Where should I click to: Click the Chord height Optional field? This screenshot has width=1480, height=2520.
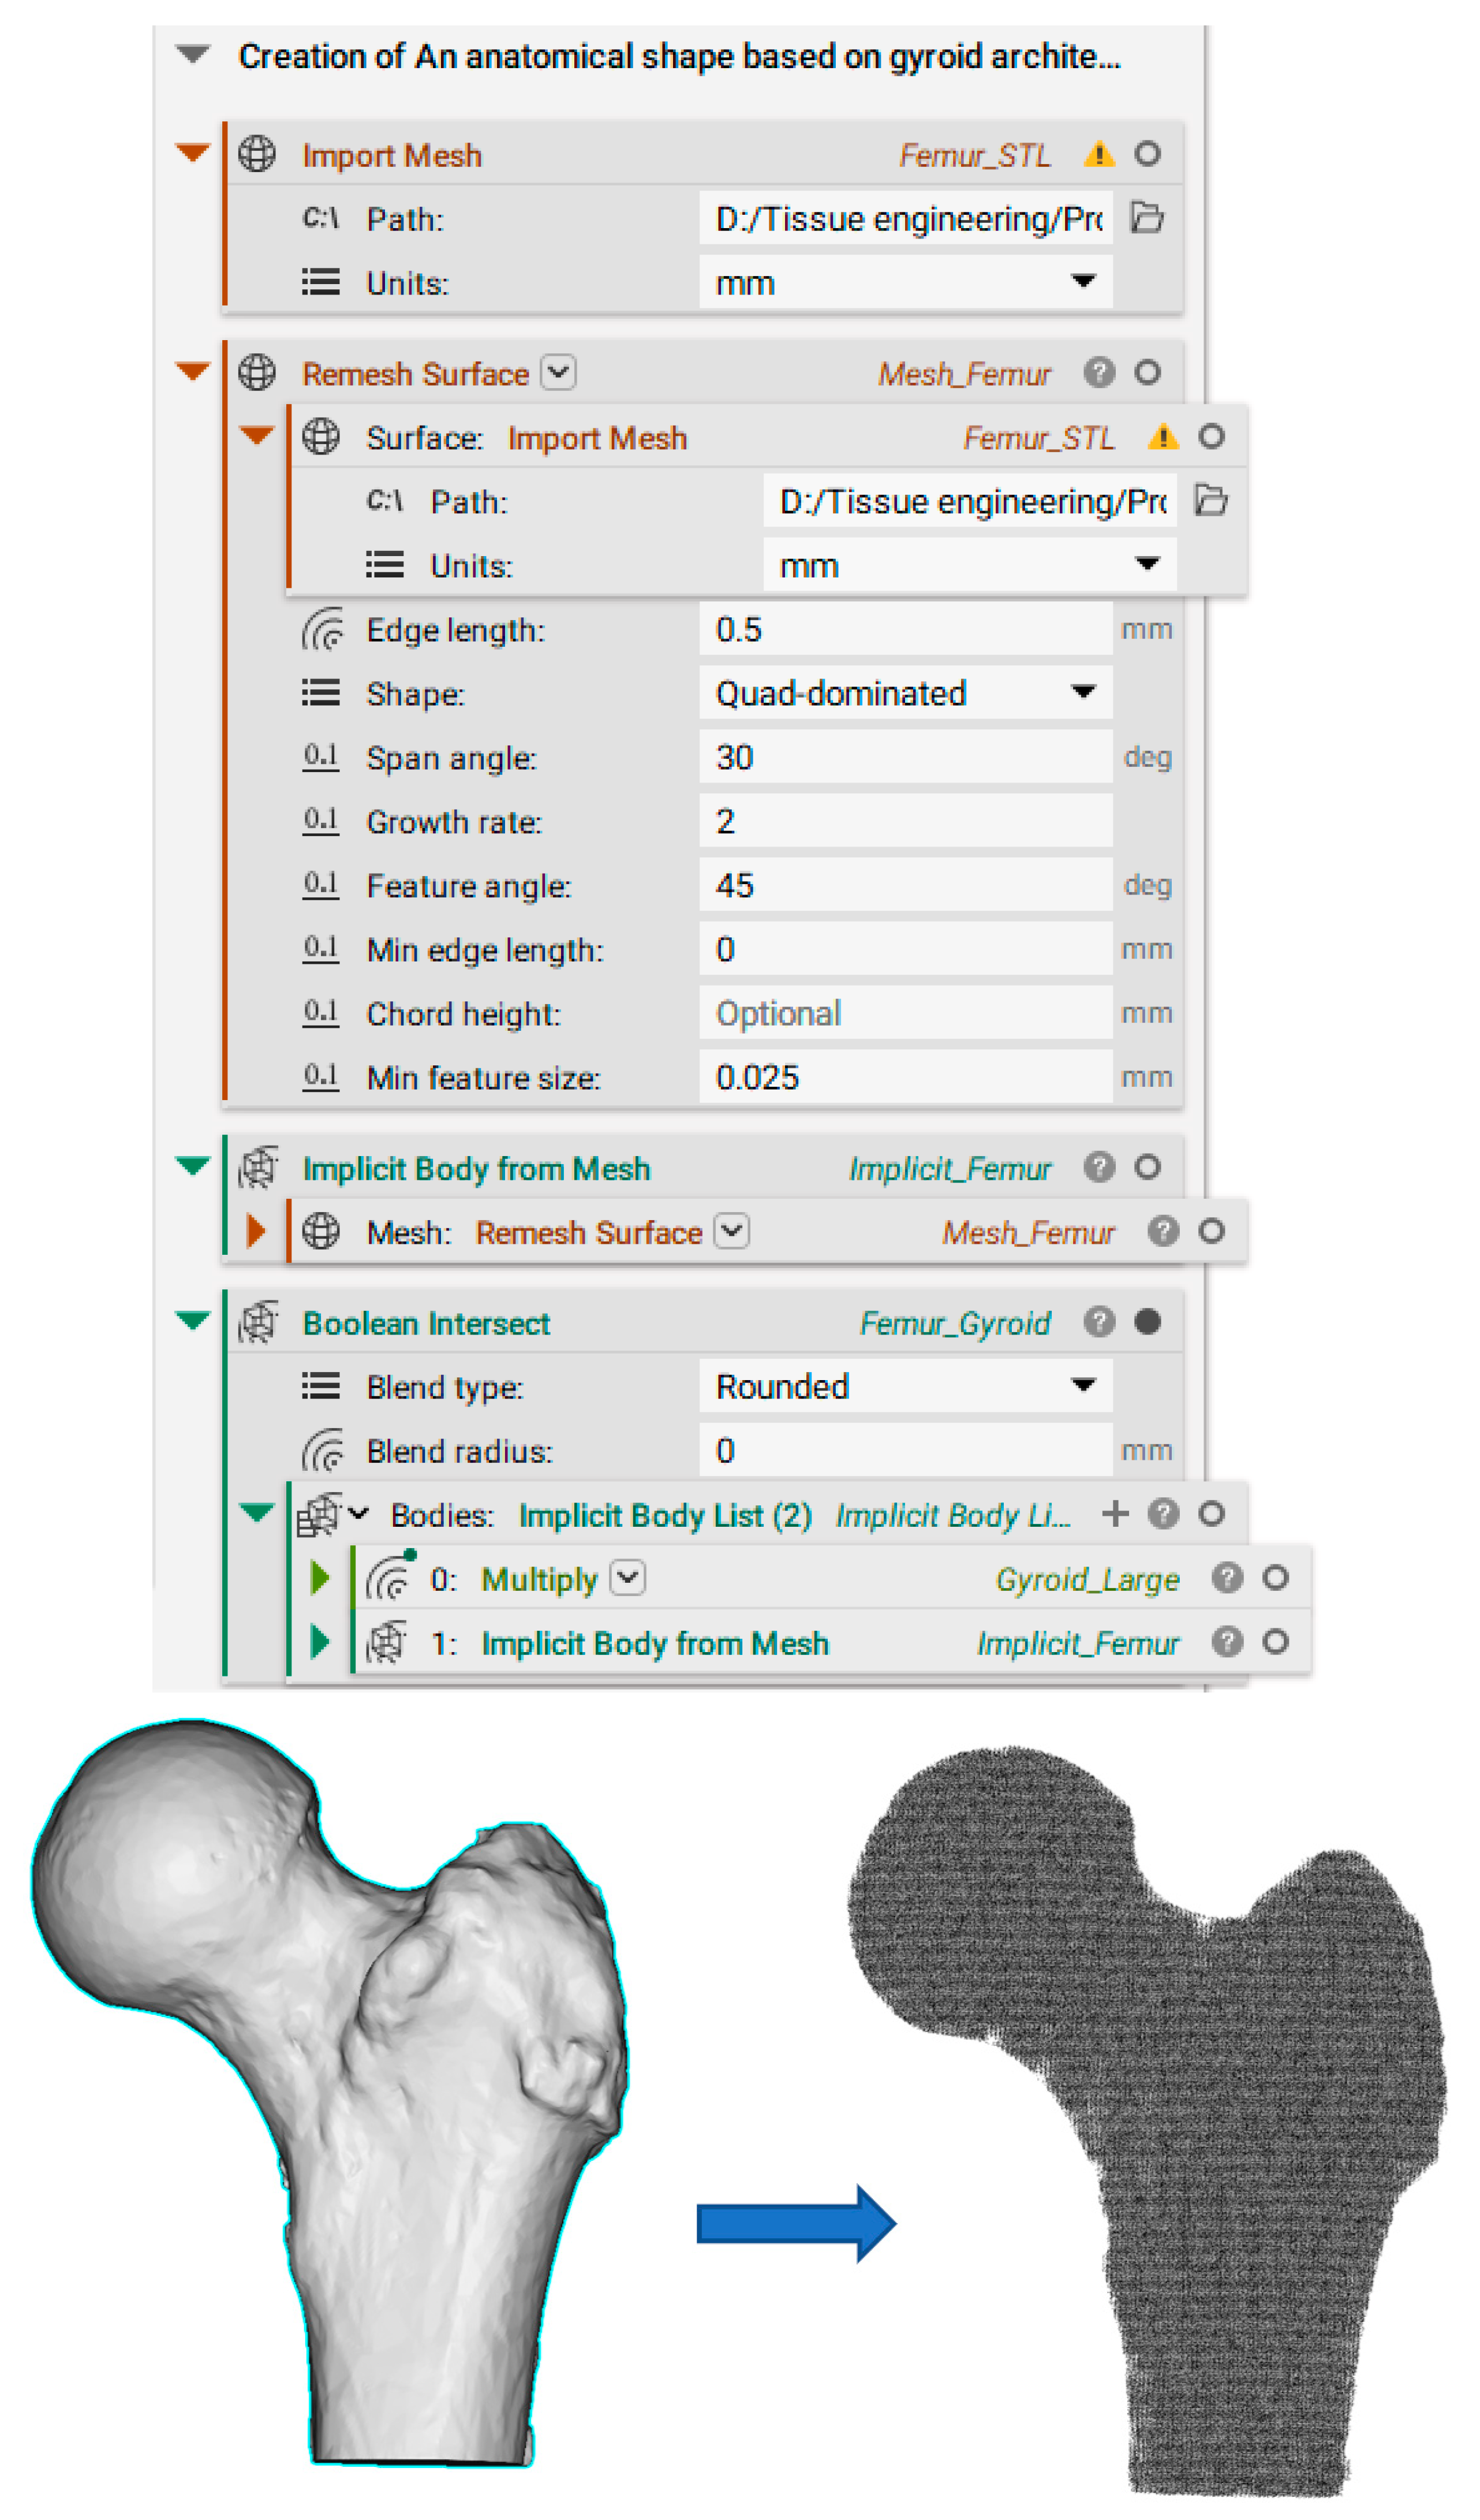click(x=905, y=1013)
